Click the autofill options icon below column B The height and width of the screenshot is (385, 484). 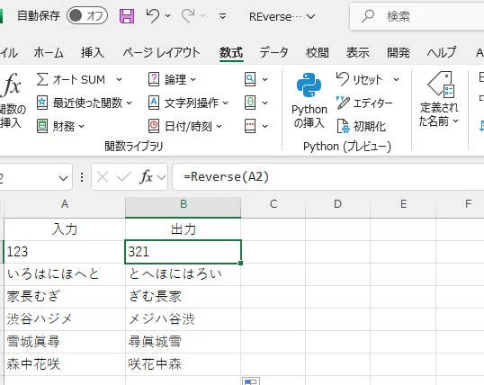[x=251, y=381]
